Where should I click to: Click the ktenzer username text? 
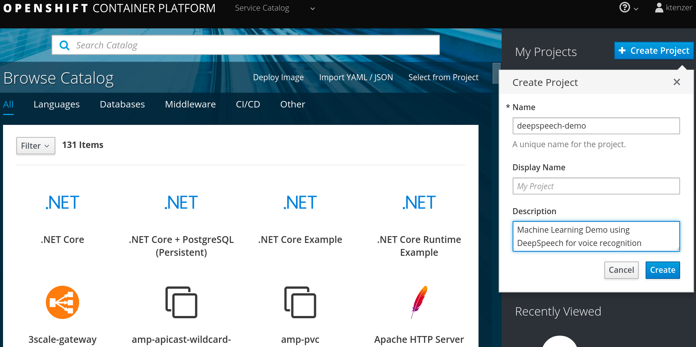tap(679, 8)
